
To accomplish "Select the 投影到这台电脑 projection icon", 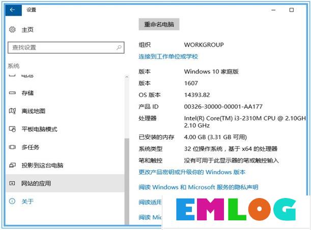I will [x=12, y=165].
